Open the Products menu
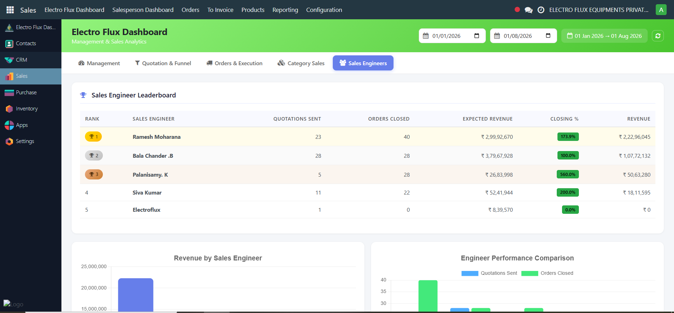 (x=253, y=10)
